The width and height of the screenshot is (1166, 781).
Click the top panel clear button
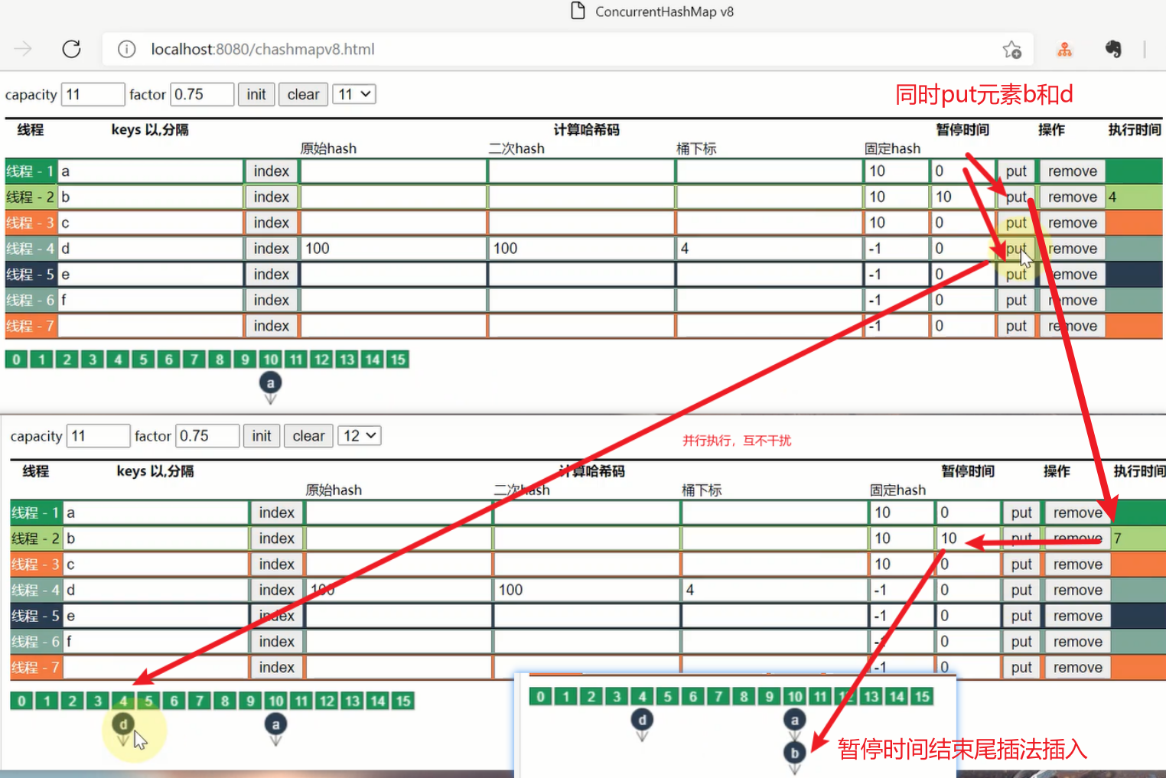[x=303, y=94]
